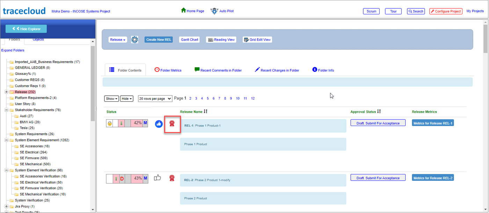This screenshot has height=213, width=489.
Task: Open folder settings gear beside Release
Action: pos(135,40)
